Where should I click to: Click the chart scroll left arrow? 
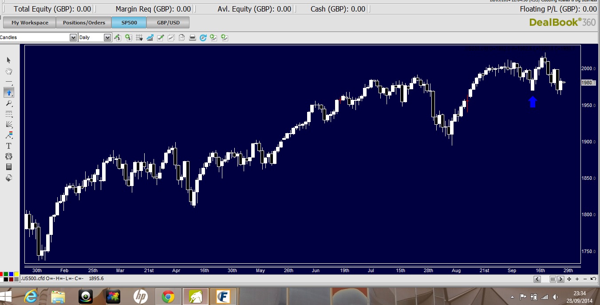(537, 279)
